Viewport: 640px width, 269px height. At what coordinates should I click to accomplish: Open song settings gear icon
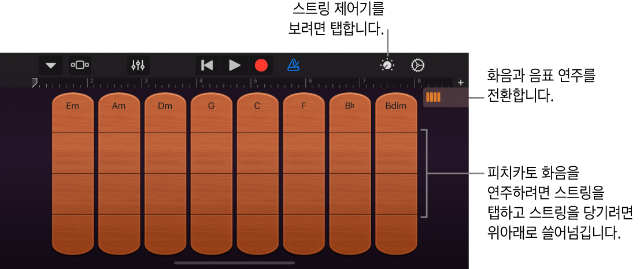coord(417,65)
